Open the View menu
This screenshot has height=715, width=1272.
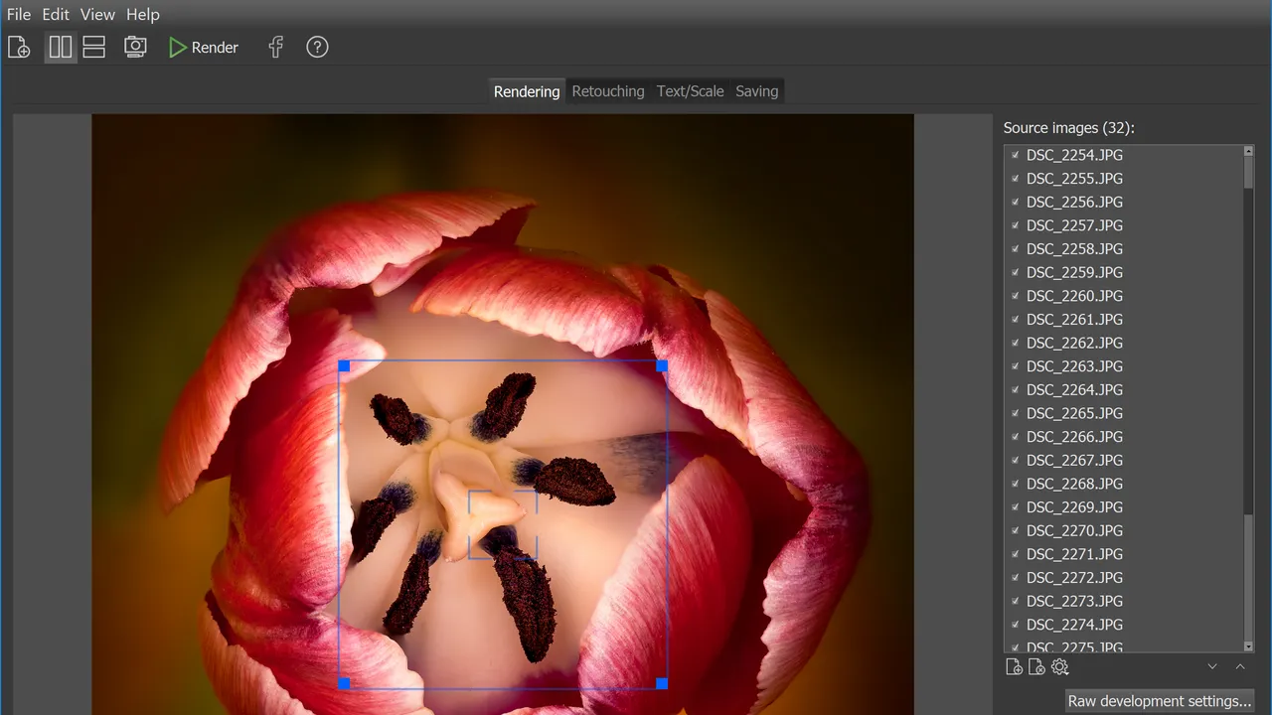(97, 15)
